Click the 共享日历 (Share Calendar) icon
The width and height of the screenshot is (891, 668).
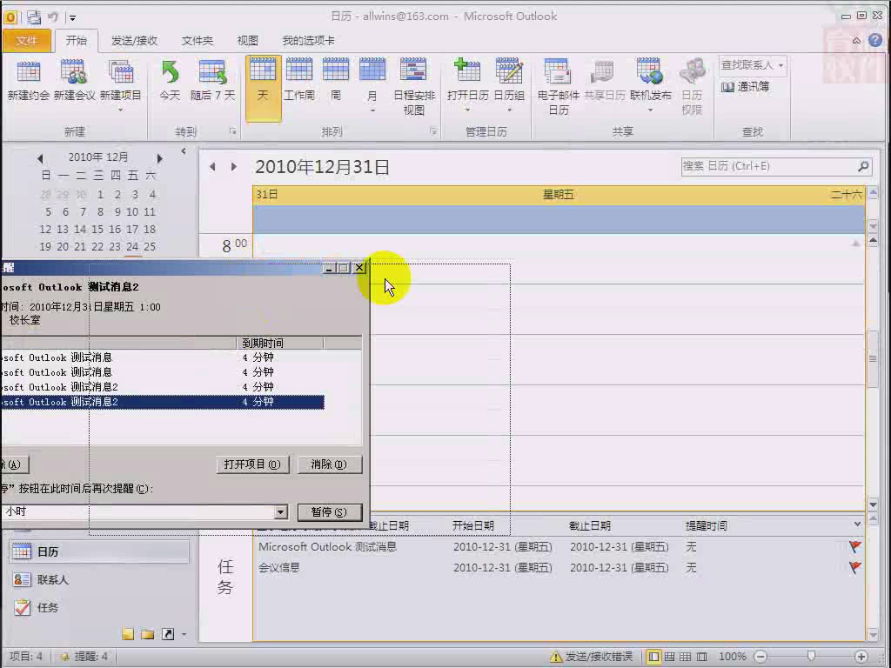604,81
